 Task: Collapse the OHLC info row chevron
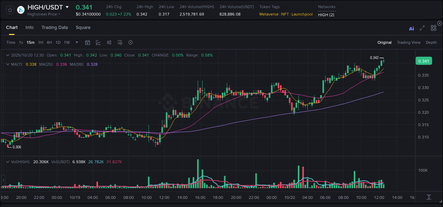click(8, 55)
